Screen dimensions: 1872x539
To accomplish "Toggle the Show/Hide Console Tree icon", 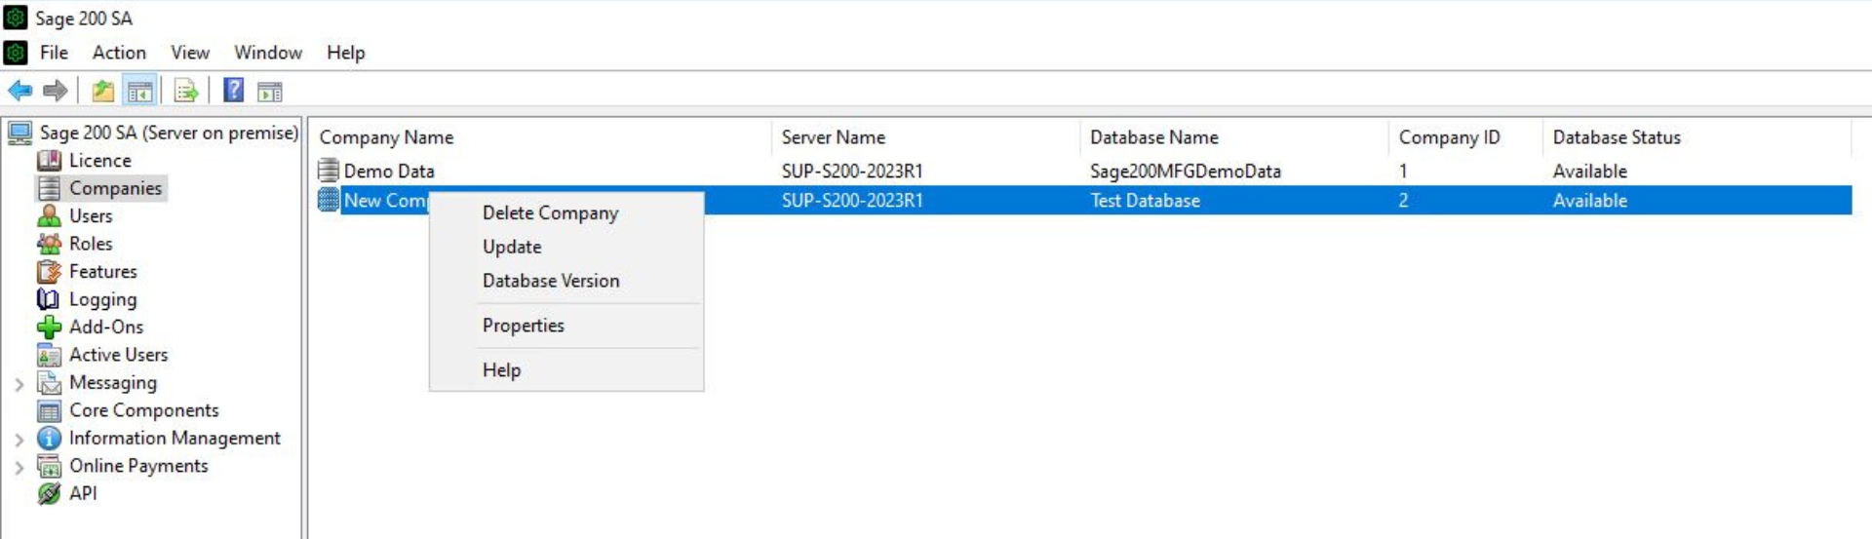I will [139, 91].
